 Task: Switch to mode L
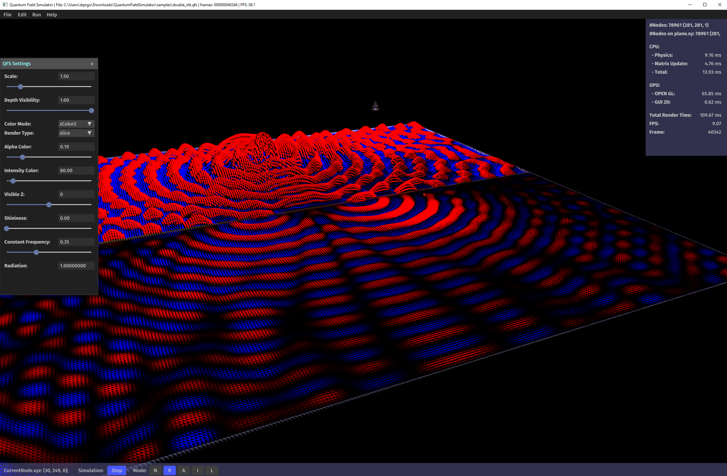pos(212,470)
